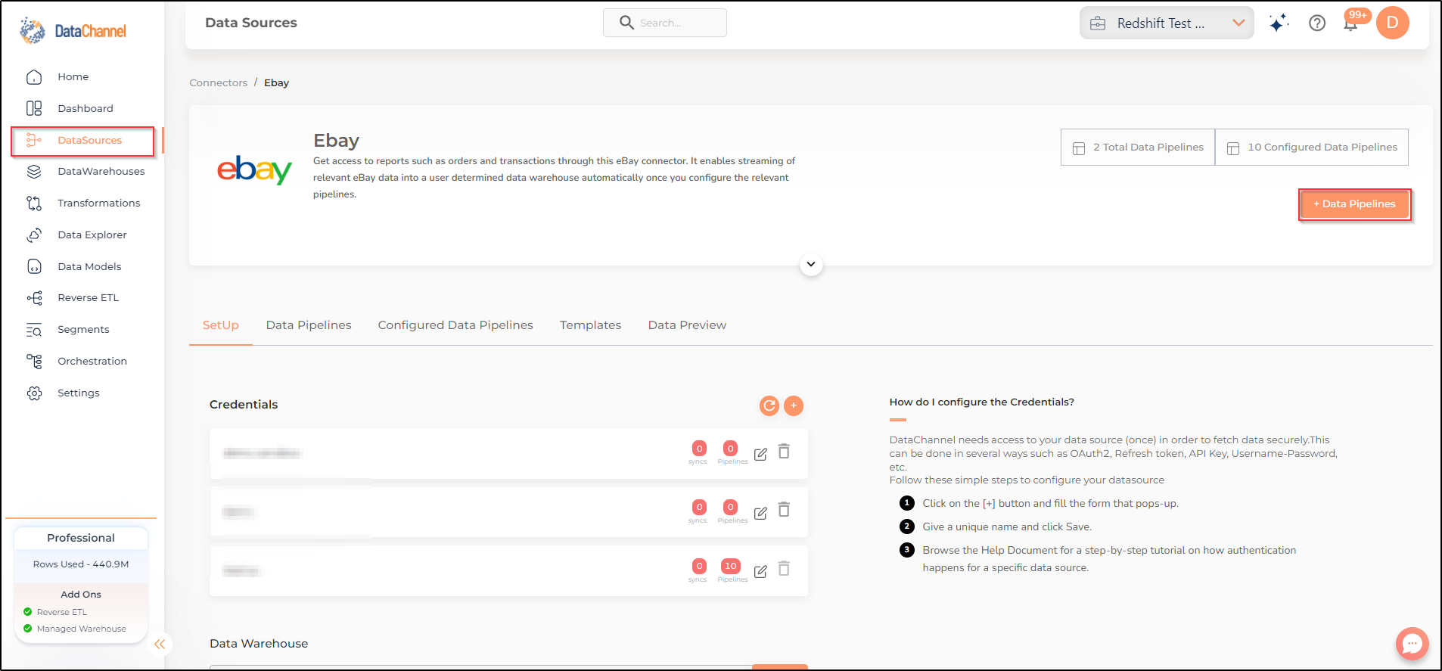
Task: Click the Ebay breadcrumb text
Action: pyautogui.click(x=276, y=83)
